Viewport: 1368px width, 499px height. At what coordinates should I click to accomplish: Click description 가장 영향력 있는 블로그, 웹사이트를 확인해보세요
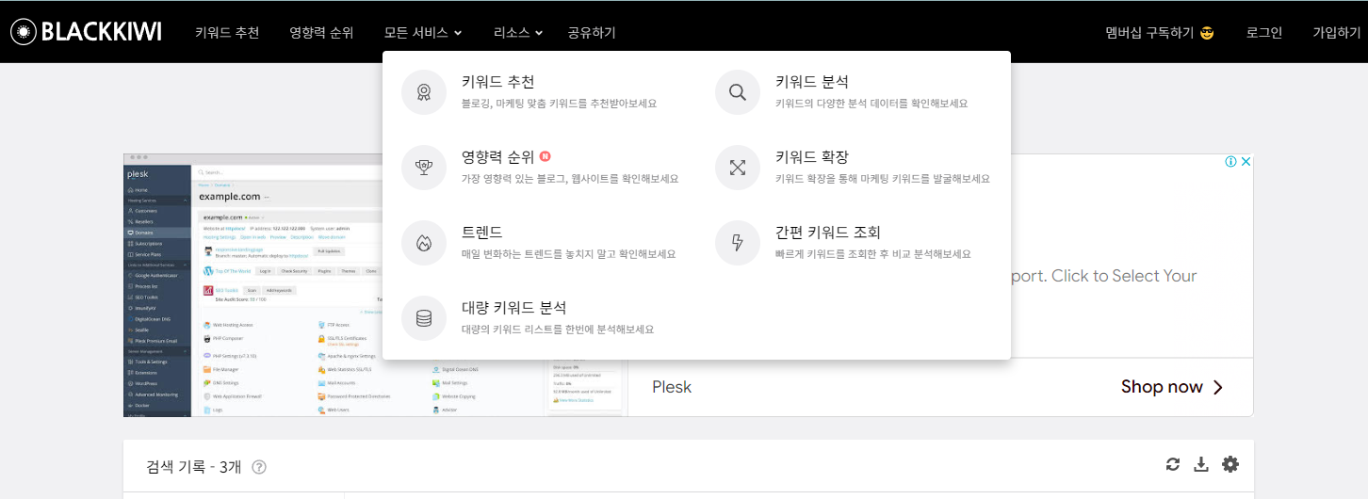coord(570,179)
